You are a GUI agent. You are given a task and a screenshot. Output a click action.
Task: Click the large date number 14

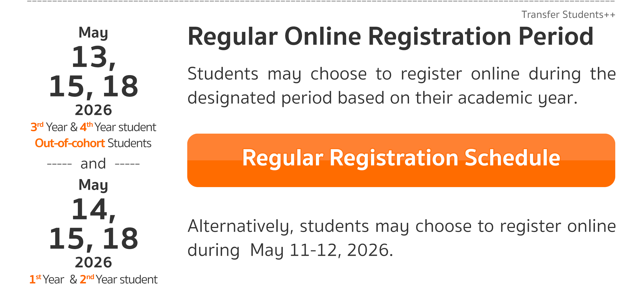coord(90,209)
